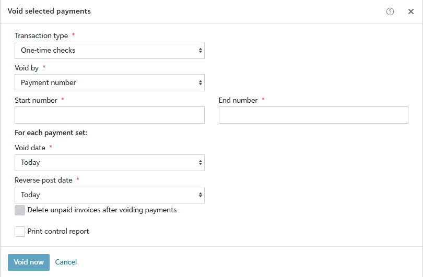Enable the Print control report checkbox
Viewport: 423px width, 277px height.
[x=20, y=232]
